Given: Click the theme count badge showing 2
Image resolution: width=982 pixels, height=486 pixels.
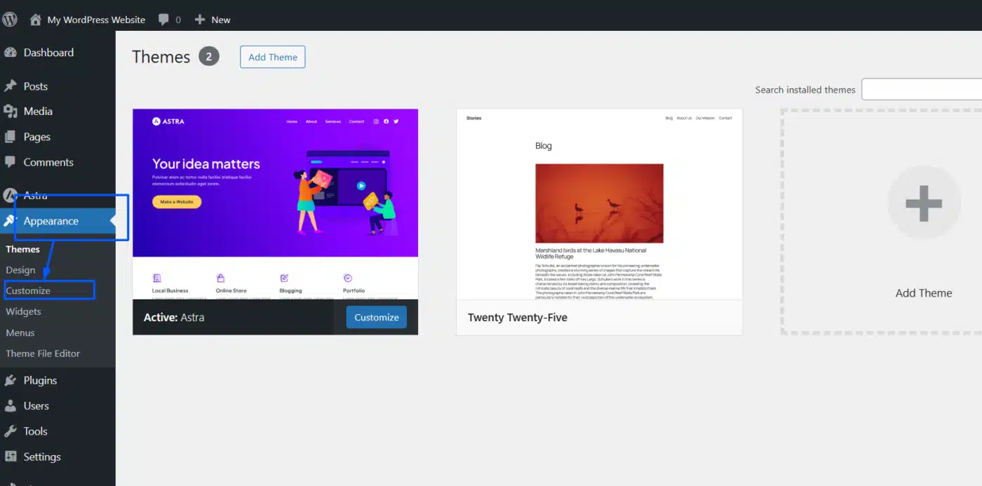Looking at the screenshot, I should pos(209,56).
